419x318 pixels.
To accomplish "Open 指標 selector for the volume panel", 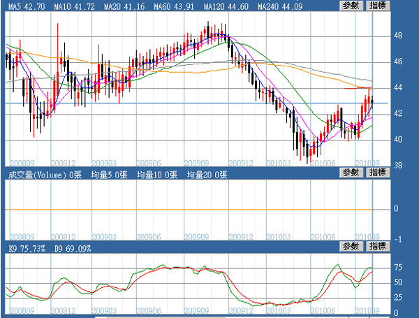I will 379,174.
